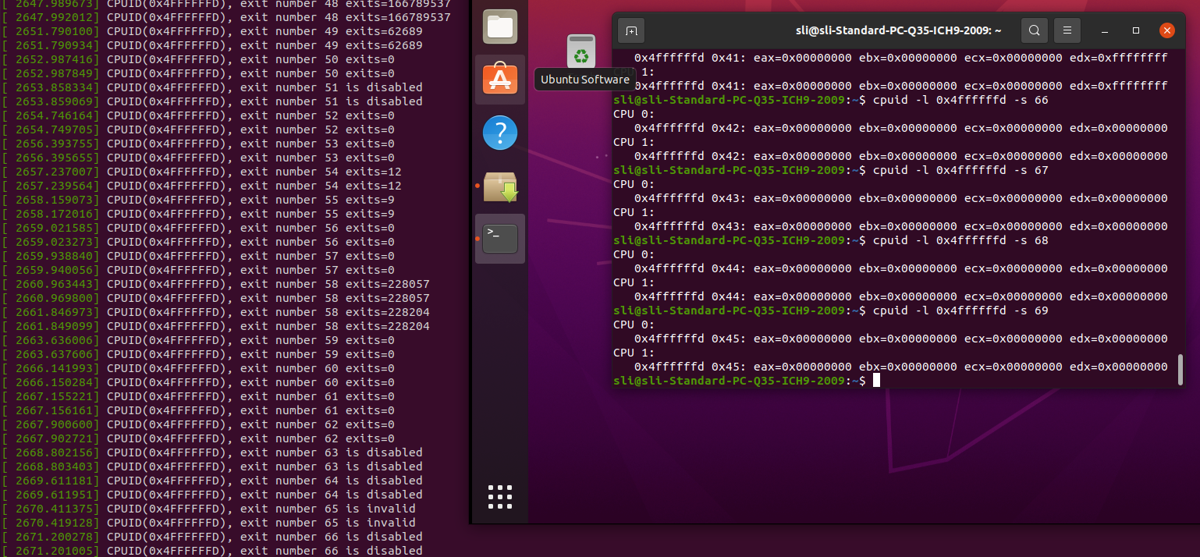Click the 'cpuid -l 0x4ffffffd -s 67' command
The image size is (1200, 557).
point(960,170)
